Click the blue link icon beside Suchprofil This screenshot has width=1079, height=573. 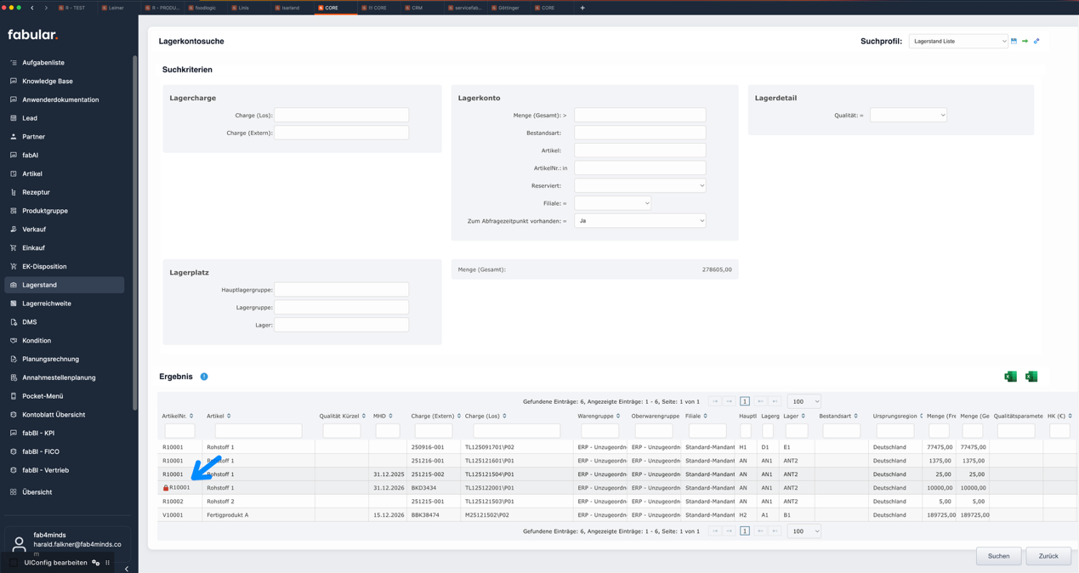pyautogui.click(x=1036, y=41)
